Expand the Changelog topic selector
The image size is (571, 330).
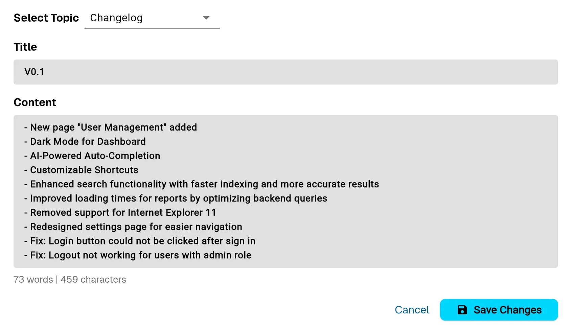coord(152,18)
